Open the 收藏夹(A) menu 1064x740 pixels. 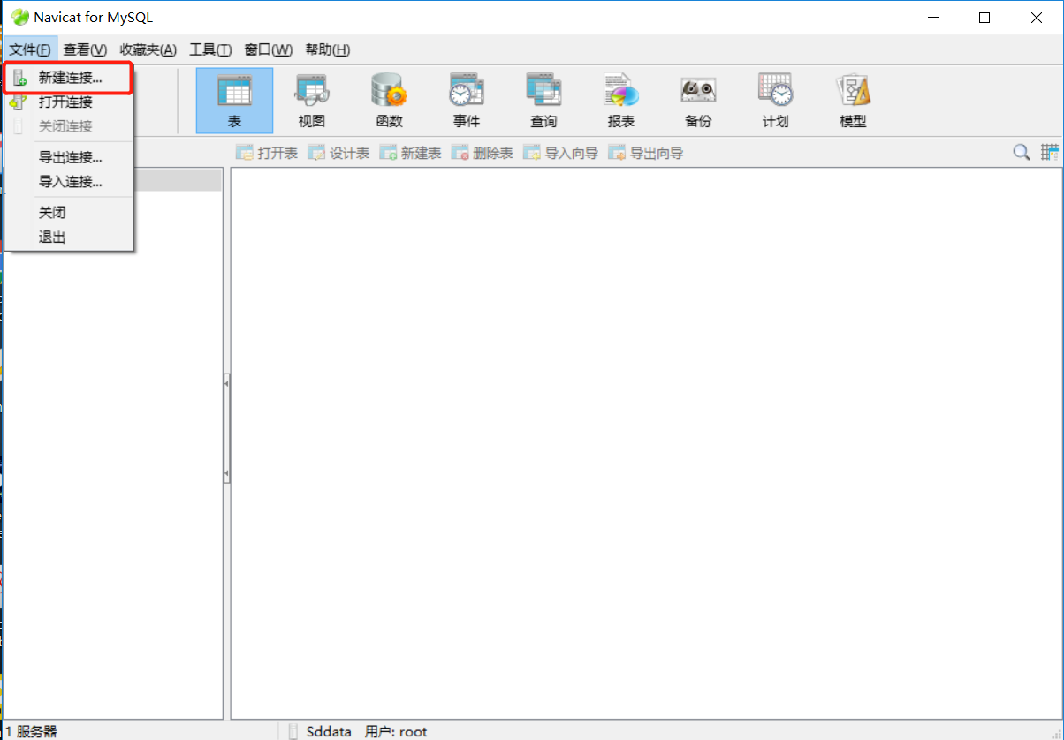(x=148, y=49)
